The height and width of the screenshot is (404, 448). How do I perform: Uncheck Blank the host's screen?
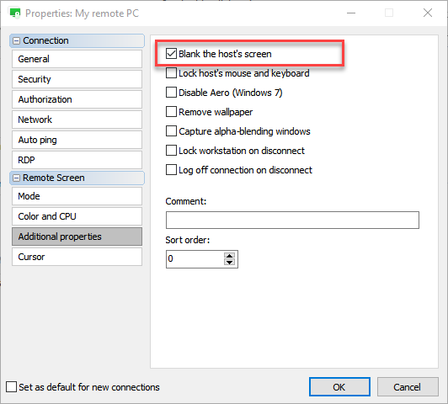[x=171, y=54]
